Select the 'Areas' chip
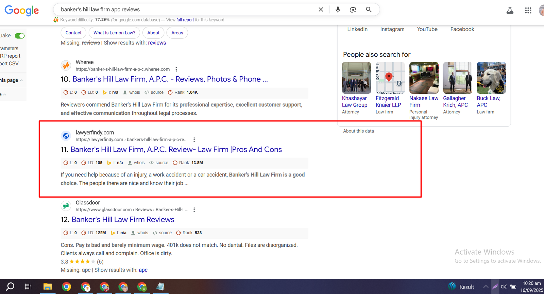 (x=177, y=33)
